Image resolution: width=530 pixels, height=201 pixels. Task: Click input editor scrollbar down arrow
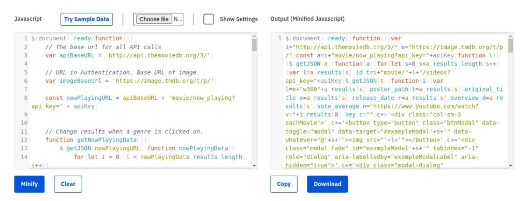tap(254, 165)
